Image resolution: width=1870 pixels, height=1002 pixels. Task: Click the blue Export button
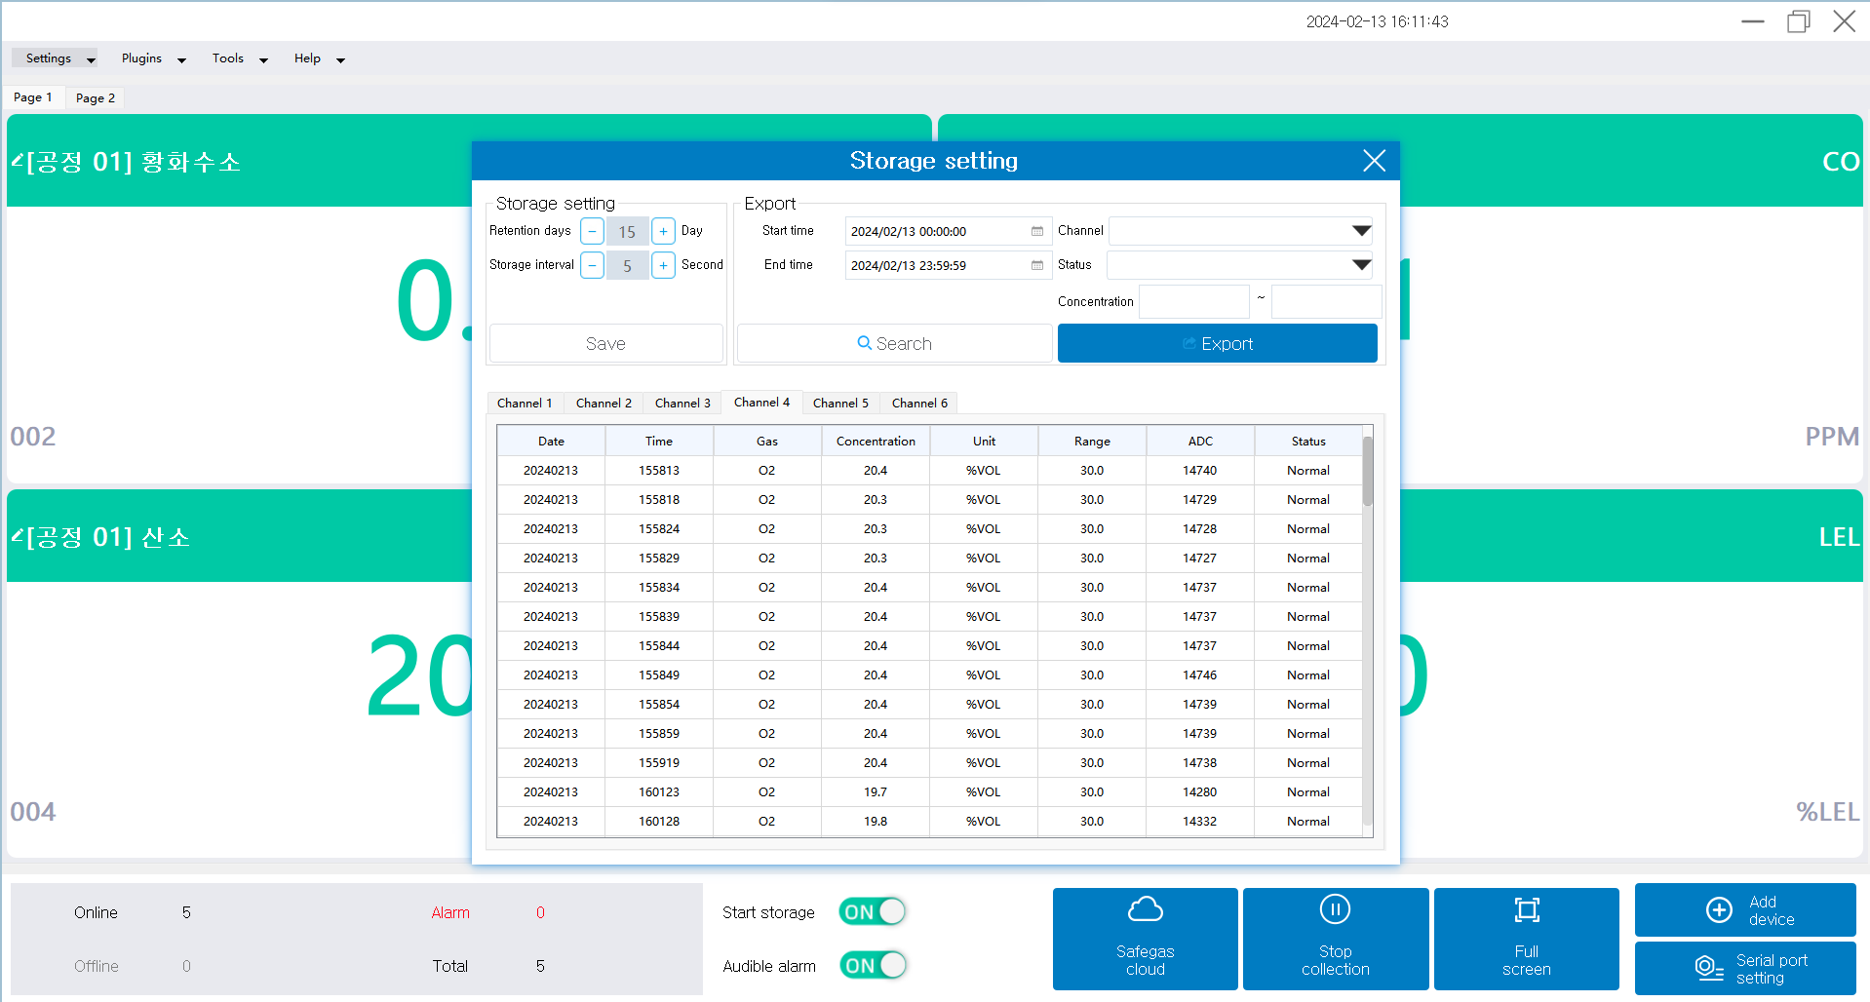click(1217, 344)
